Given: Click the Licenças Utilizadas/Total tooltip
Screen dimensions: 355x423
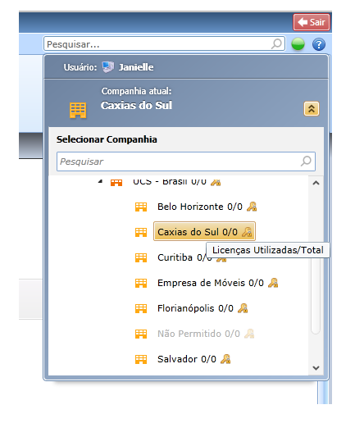Looking at the screenshot, I should [x=268, y=250].
